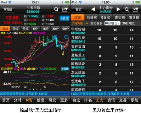Open the 5日买 tab

pos(106,17)
